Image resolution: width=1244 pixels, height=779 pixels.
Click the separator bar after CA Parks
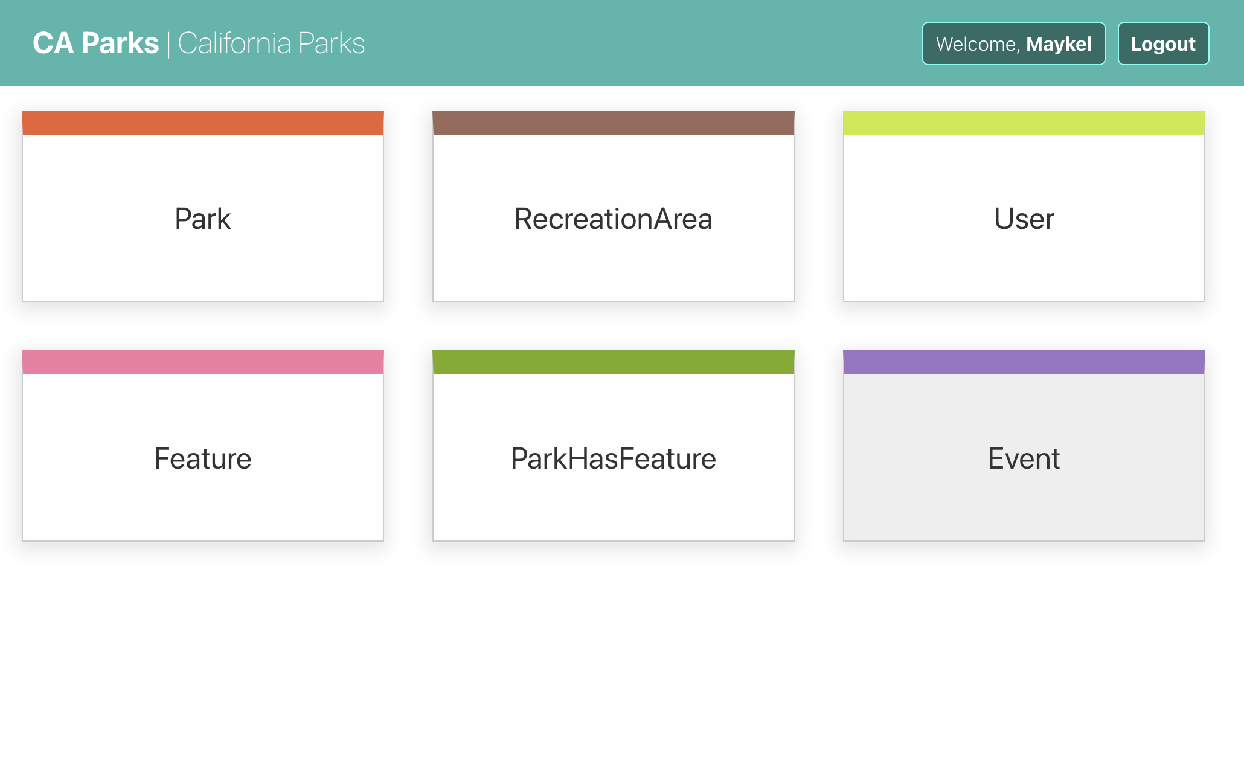pos(168,45)
